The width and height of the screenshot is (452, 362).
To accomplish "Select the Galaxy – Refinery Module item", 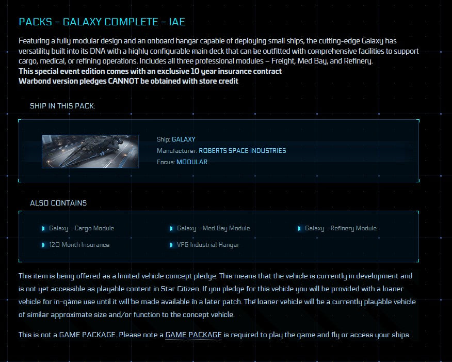I will tap(341, 228).
